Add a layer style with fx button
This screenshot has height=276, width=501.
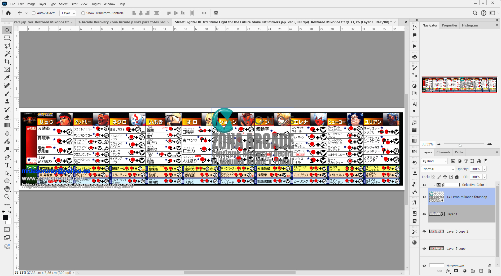coord(448,271)
